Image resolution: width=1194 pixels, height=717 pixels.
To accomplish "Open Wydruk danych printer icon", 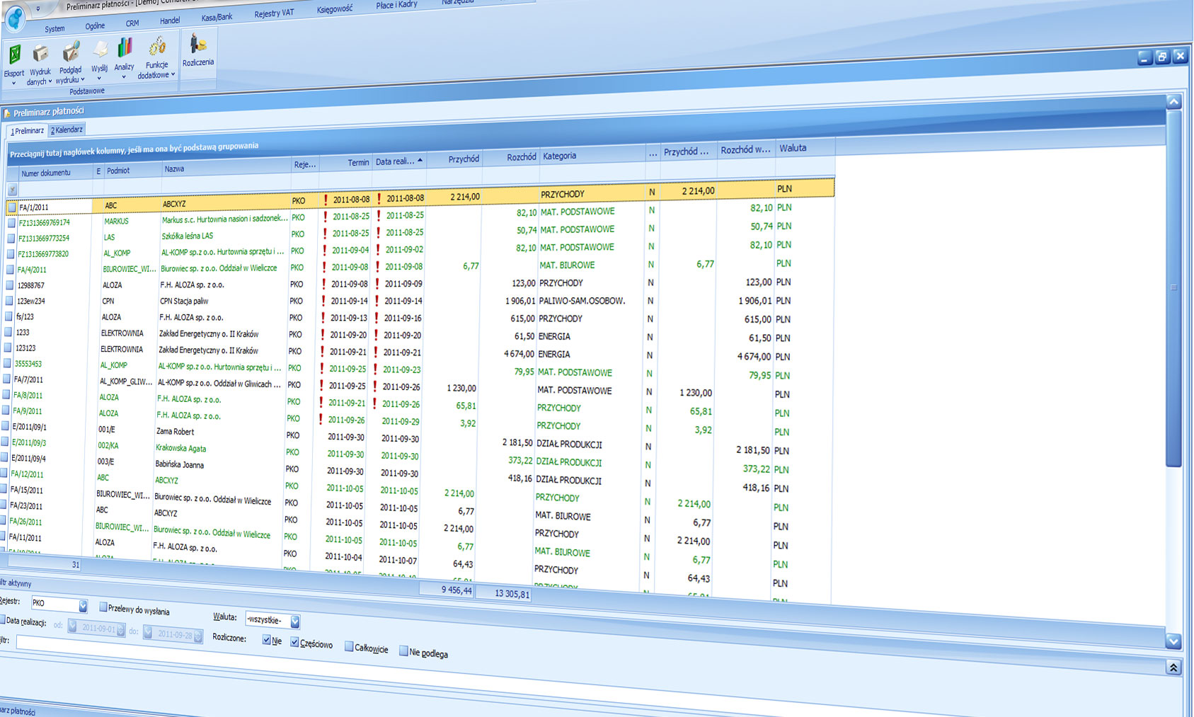I will point(40,54).
